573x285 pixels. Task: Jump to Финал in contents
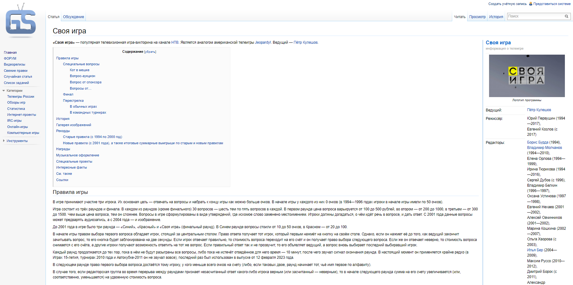68,94
